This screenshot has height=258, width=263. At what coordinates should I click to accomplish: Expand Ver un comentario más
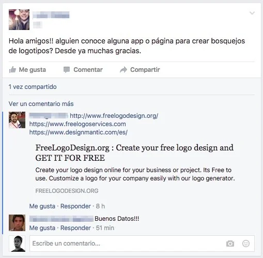pos(41,104)
